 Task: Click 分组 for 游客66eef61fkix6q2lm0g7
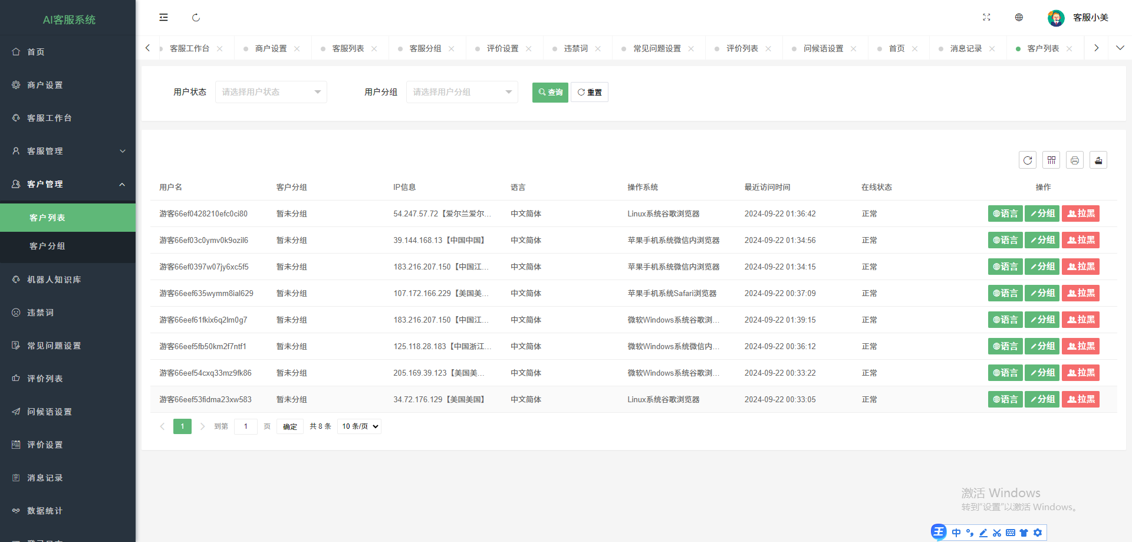(x=1042, y=320)
